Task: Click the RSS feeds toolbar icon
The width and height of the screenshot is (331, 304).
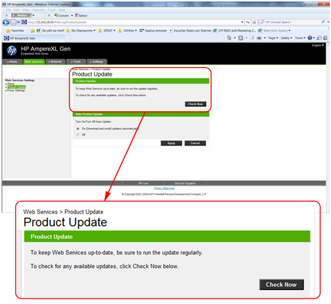Action: point(240,38)
